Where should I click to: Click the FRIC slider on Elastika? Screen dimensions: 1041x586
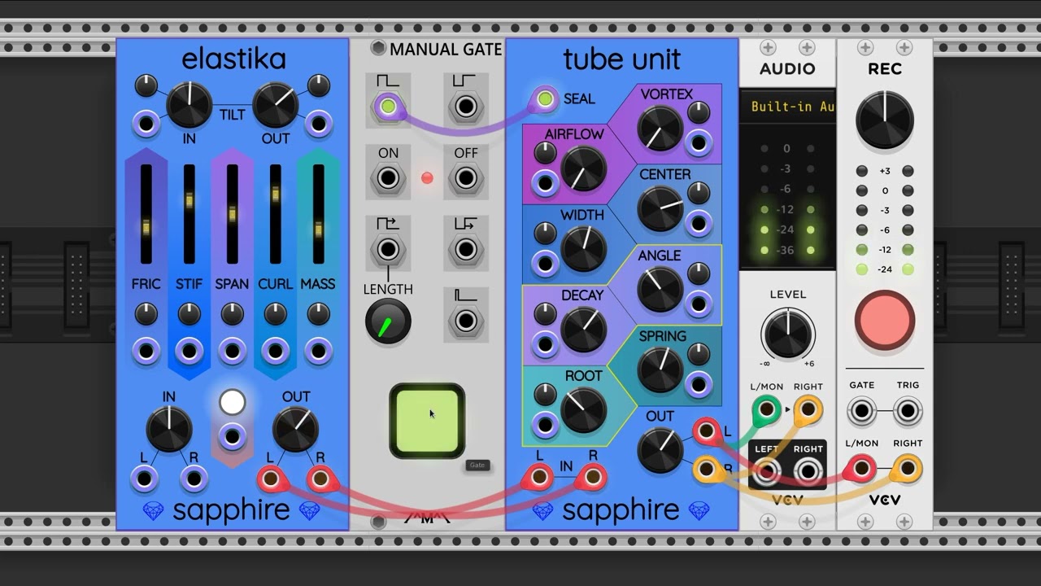[x=146, y=214]
